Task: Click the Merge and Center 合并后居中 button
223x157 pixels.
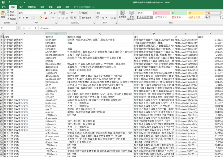Action: pos(85,18)
